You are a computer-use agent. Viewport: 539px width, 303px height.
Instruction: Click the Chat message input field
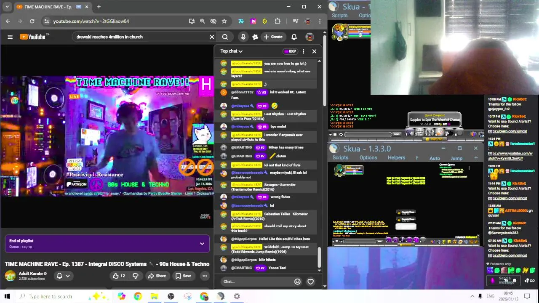pyautogui.click(x=256, y=282)
